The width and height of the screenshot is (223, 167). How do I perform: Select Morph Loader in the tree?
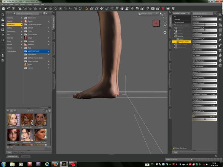coord(184,42)
